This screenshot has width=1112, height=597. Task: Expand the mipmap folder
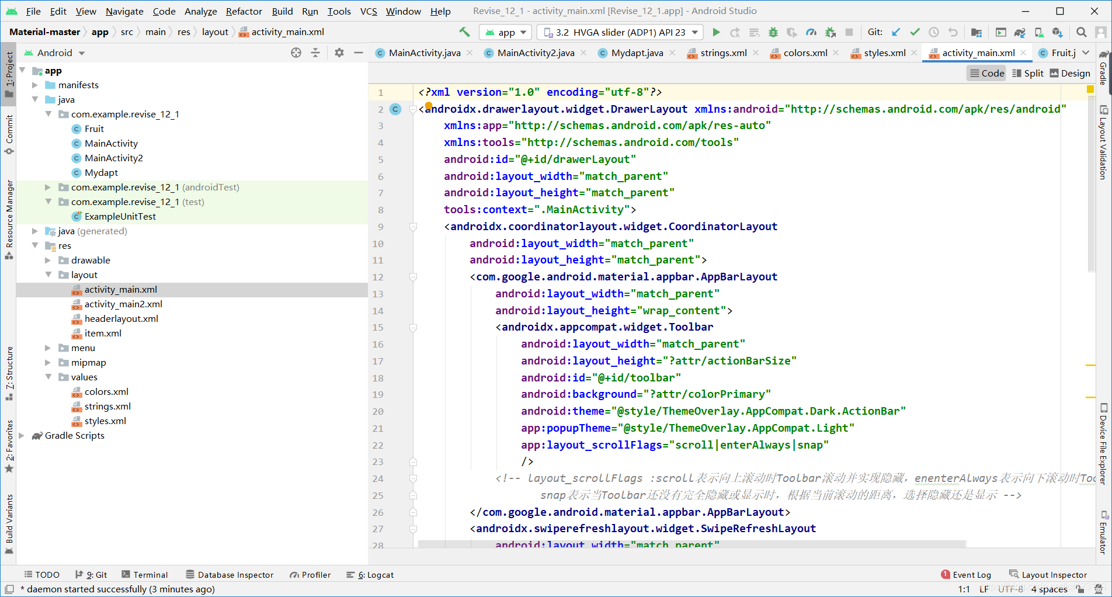coord(48,363)
